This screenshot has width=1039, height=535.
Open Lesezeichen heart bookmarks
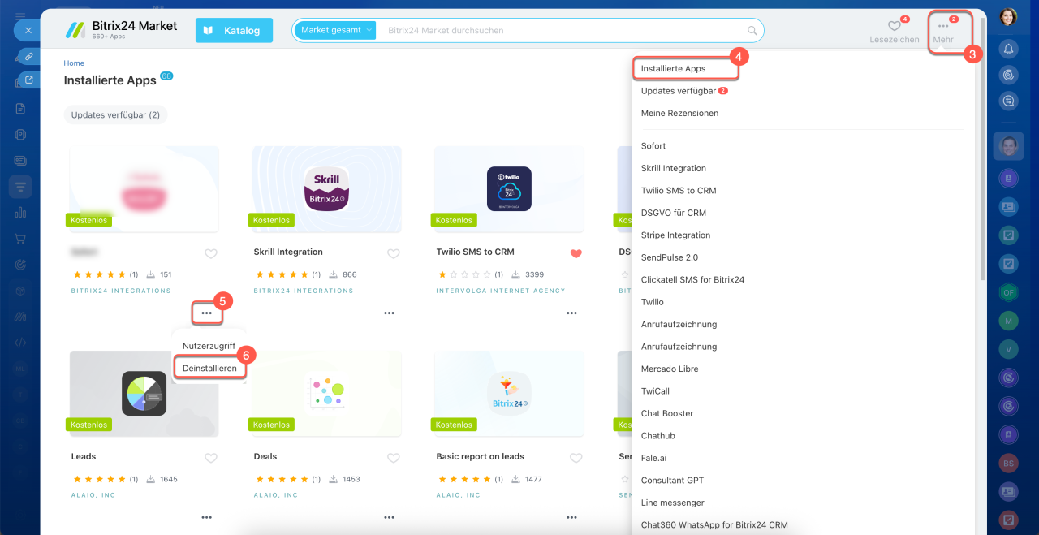pos(894,32)
